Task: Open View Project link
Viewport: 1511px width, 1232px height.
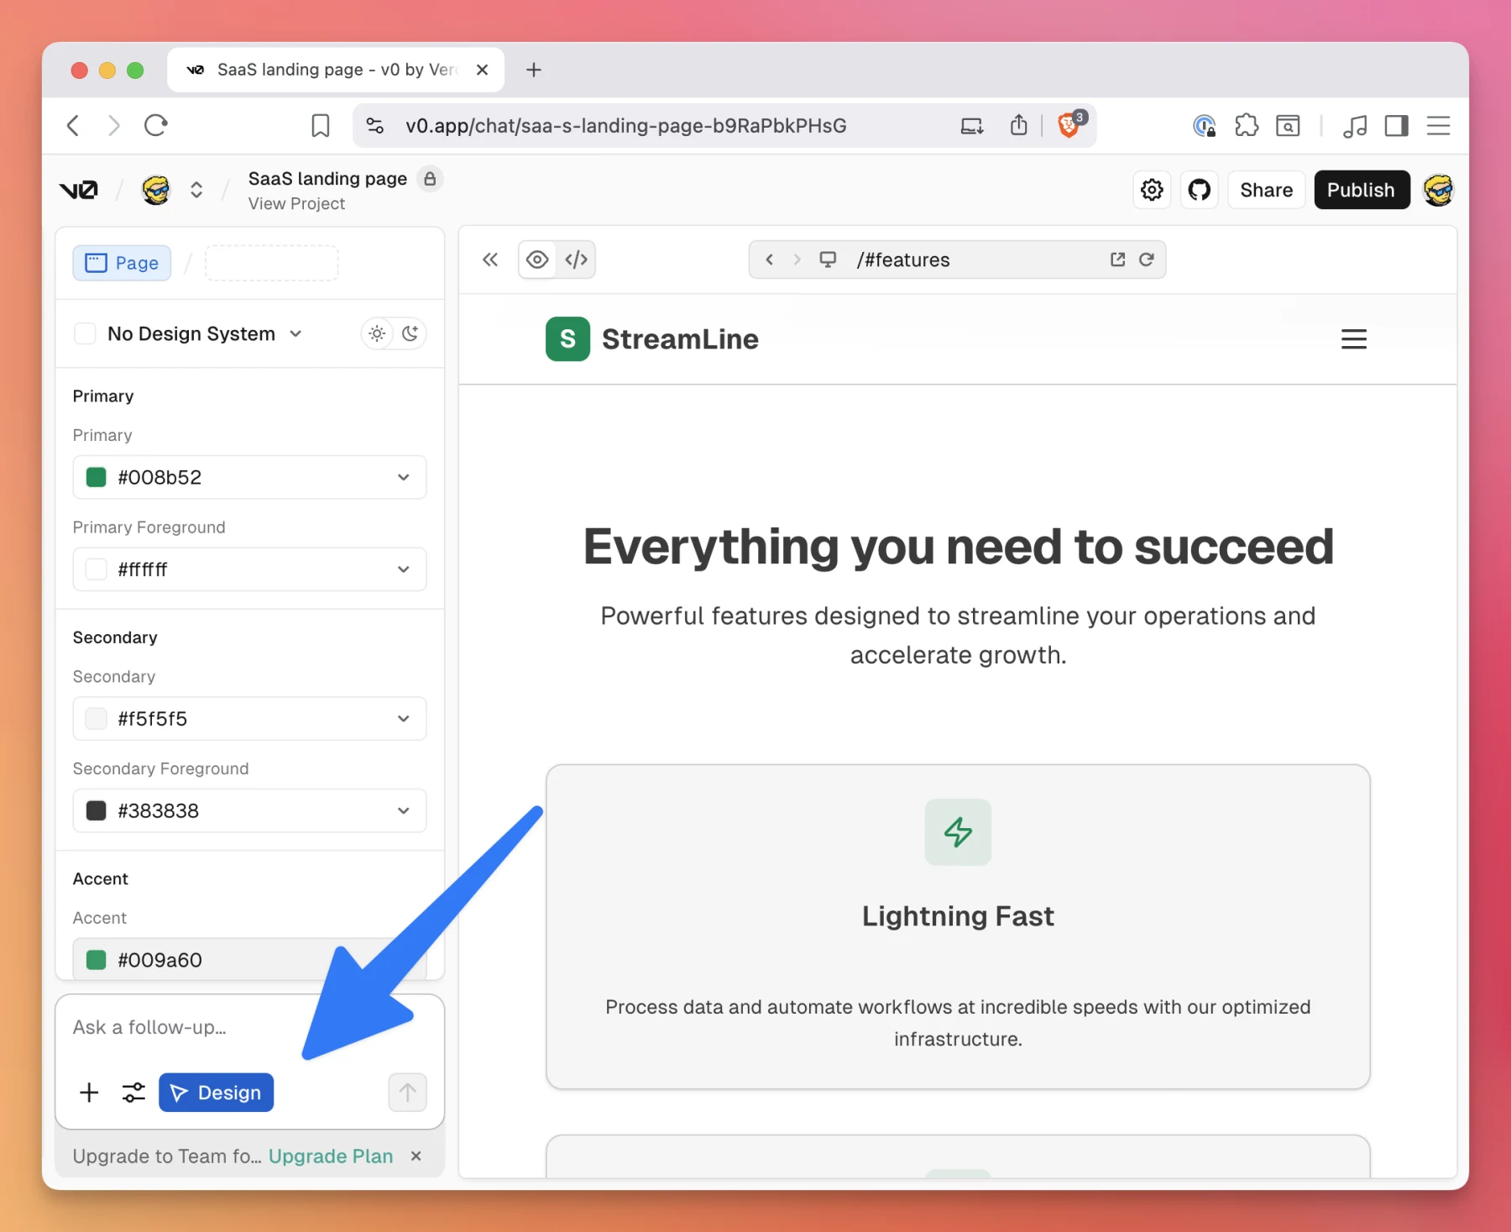Action: point(296,203)
